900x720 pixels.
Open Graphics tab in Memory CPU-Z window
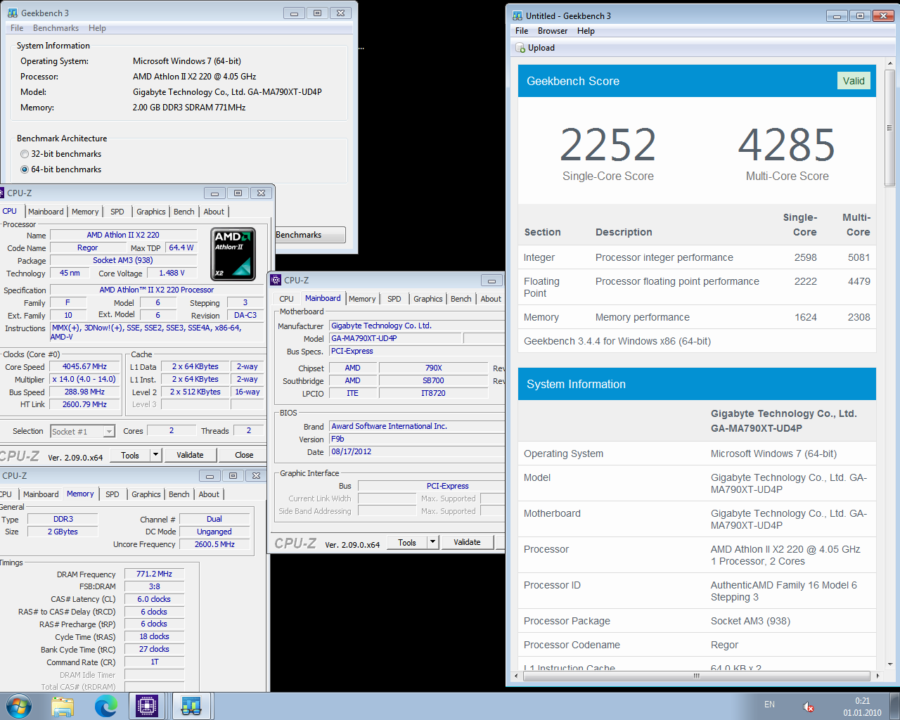pyautogui.click(x=146, y=494)
